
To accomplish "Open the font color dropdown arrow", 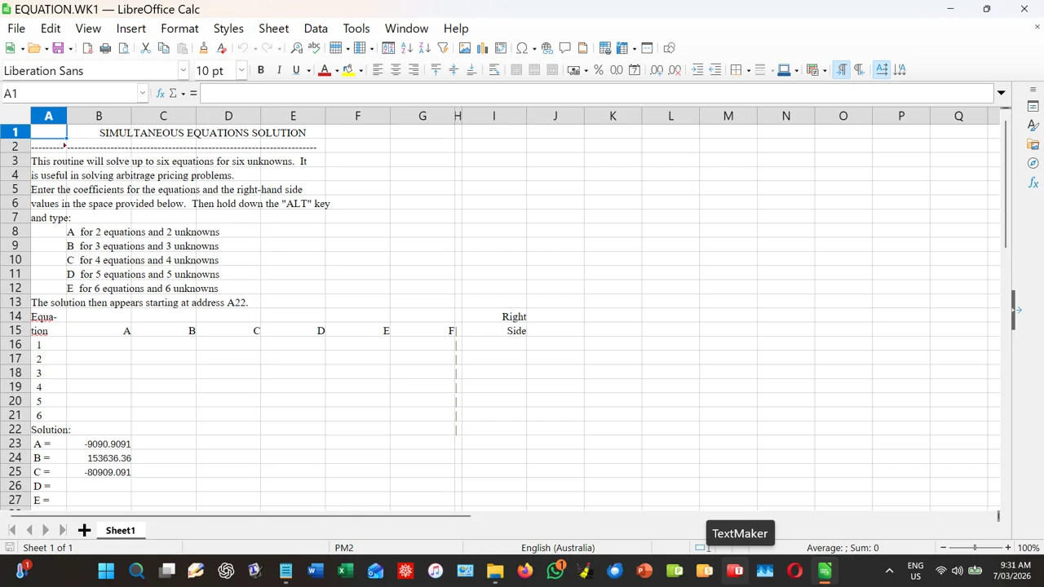I will (337, 70).
